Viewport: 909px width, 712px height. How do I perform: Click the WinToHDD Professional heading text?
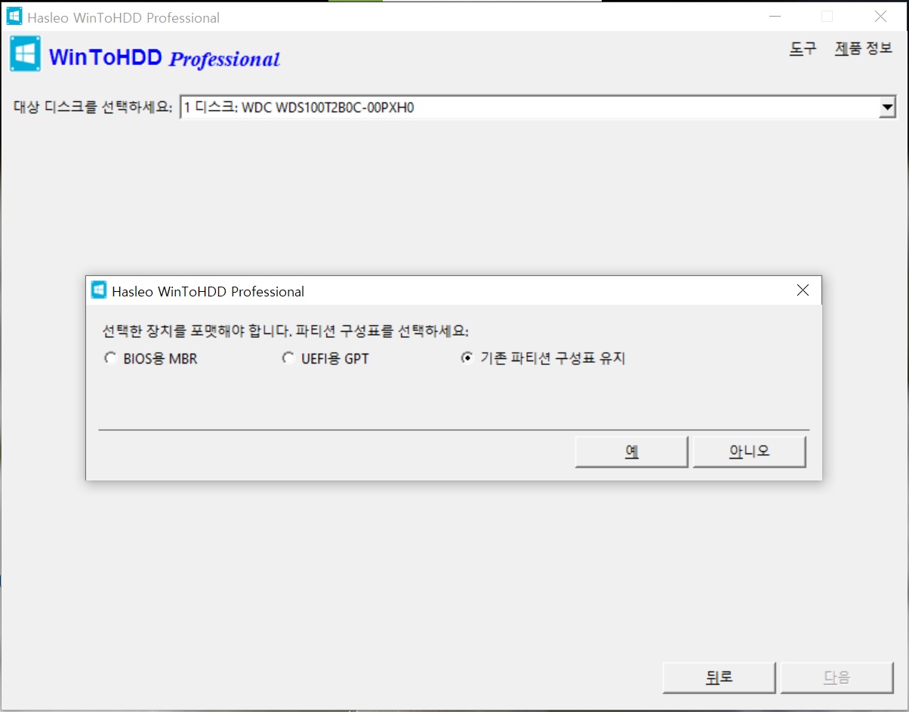165,57
